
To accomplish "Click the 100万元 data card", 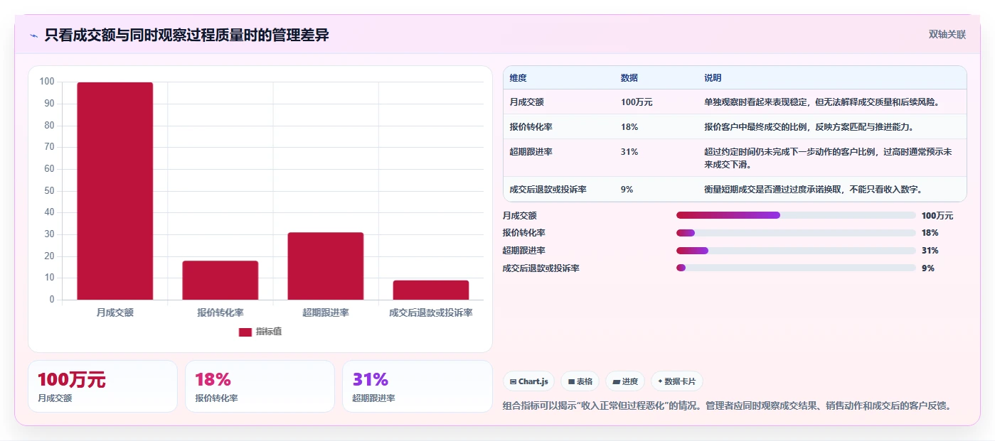I will coord(102,386).
